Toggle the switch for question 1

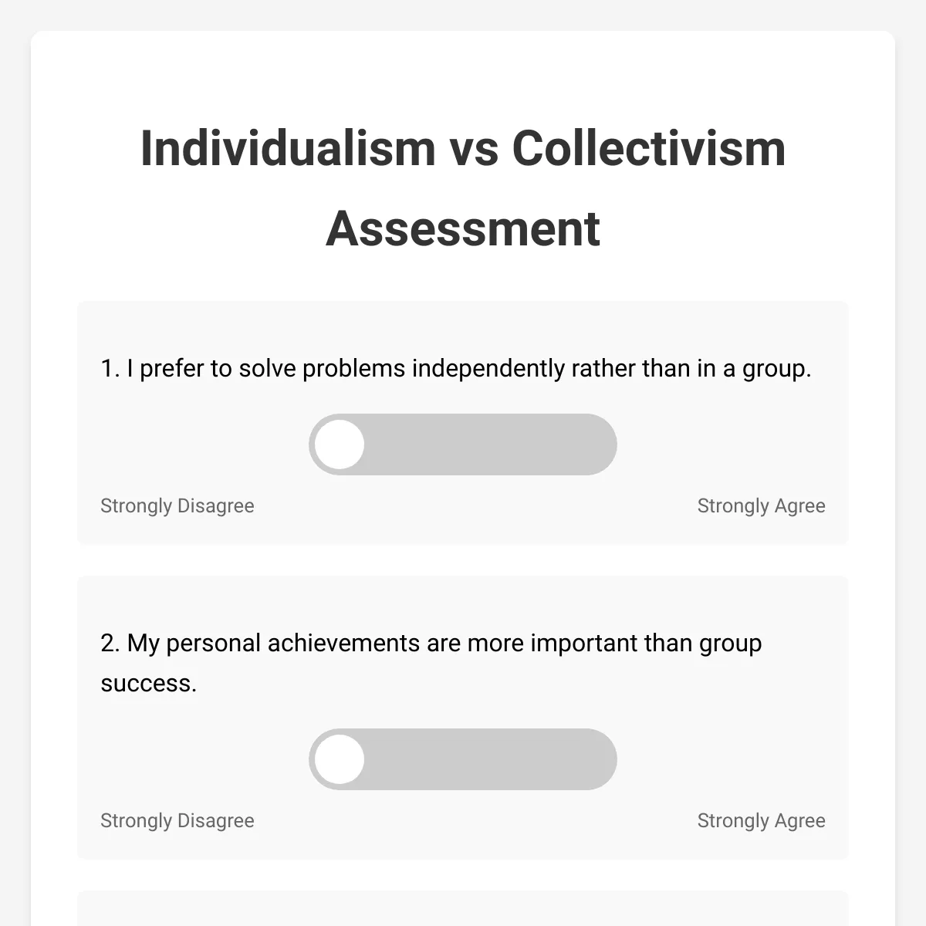coord(463,444)
